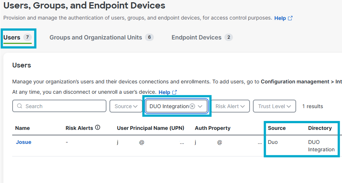
Task: Expand the Risk Alert filter dropdown
Action: click(230, 106)
